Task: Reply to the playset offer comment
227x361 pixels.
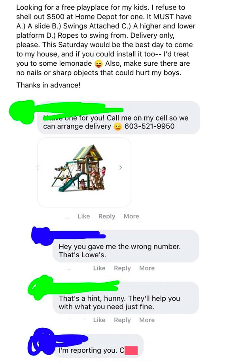Action: click(107, 217)
